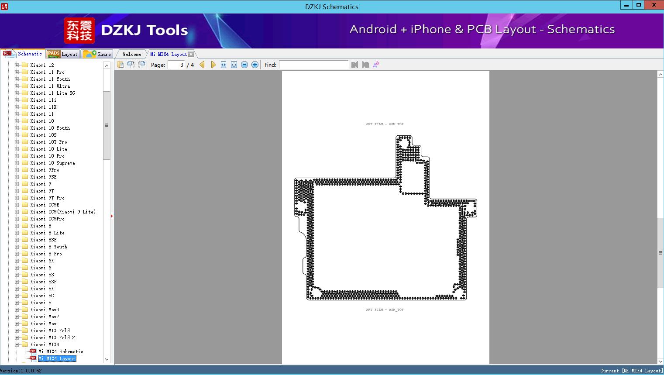Click the rotate counterclockwise icon
The height and width of the screenshot is (375, 664).
click(131, 65)
